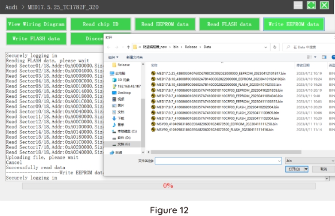The height and width of the screenshot is (216, 335).
Task: Click the Read FLASH data button
Action: tap(229, 24)
